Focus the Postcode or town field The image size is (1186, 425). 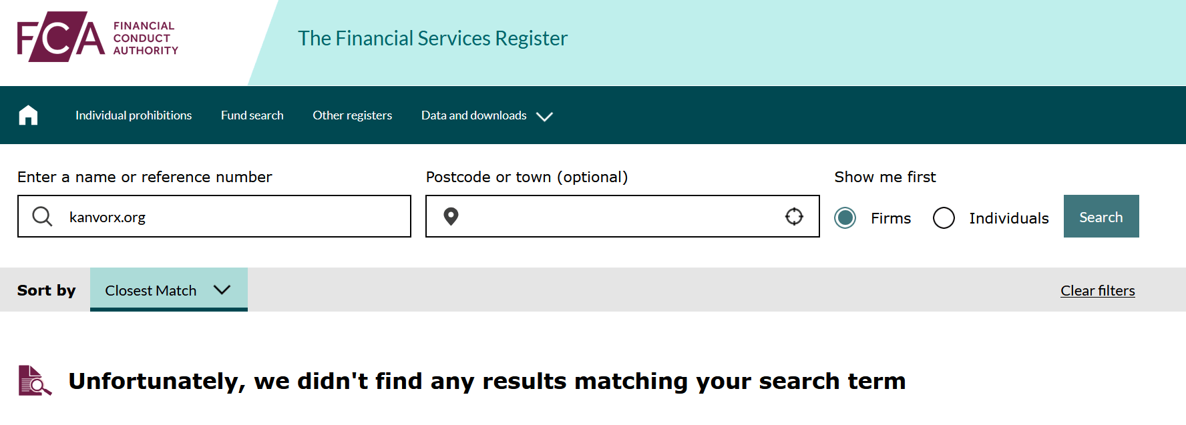click(622, 216)
